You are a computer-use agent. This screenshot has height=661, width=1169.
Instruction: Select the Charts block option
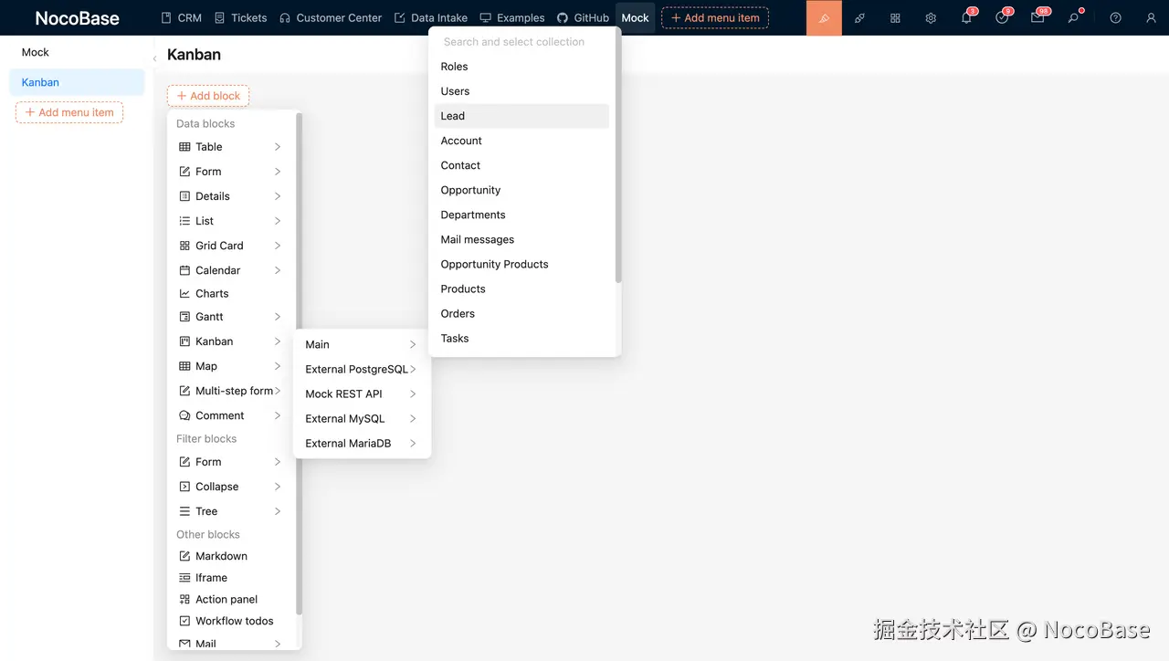(x=211, y=293)
